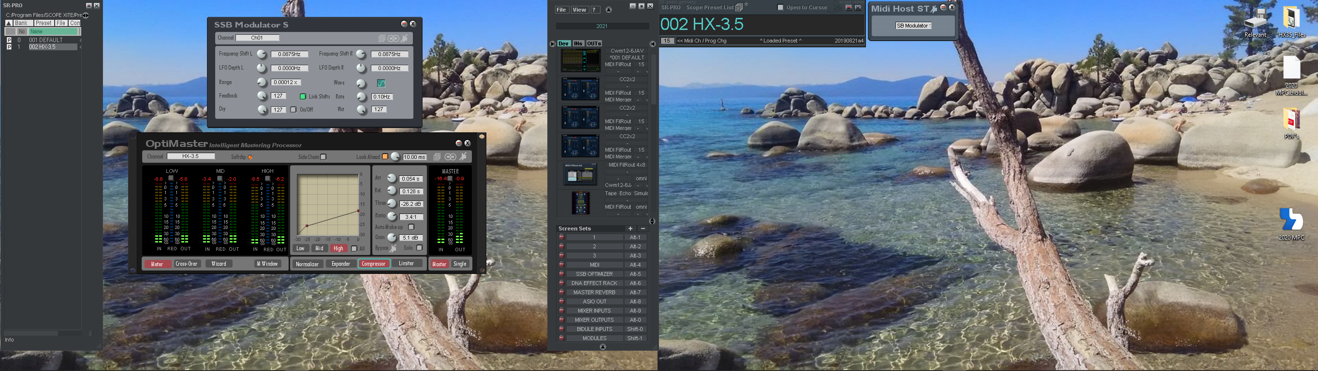The width and height of the screenshot is (1318, 371).
Task: Remove a screen set with the minus button
Action: pos(643,228)
